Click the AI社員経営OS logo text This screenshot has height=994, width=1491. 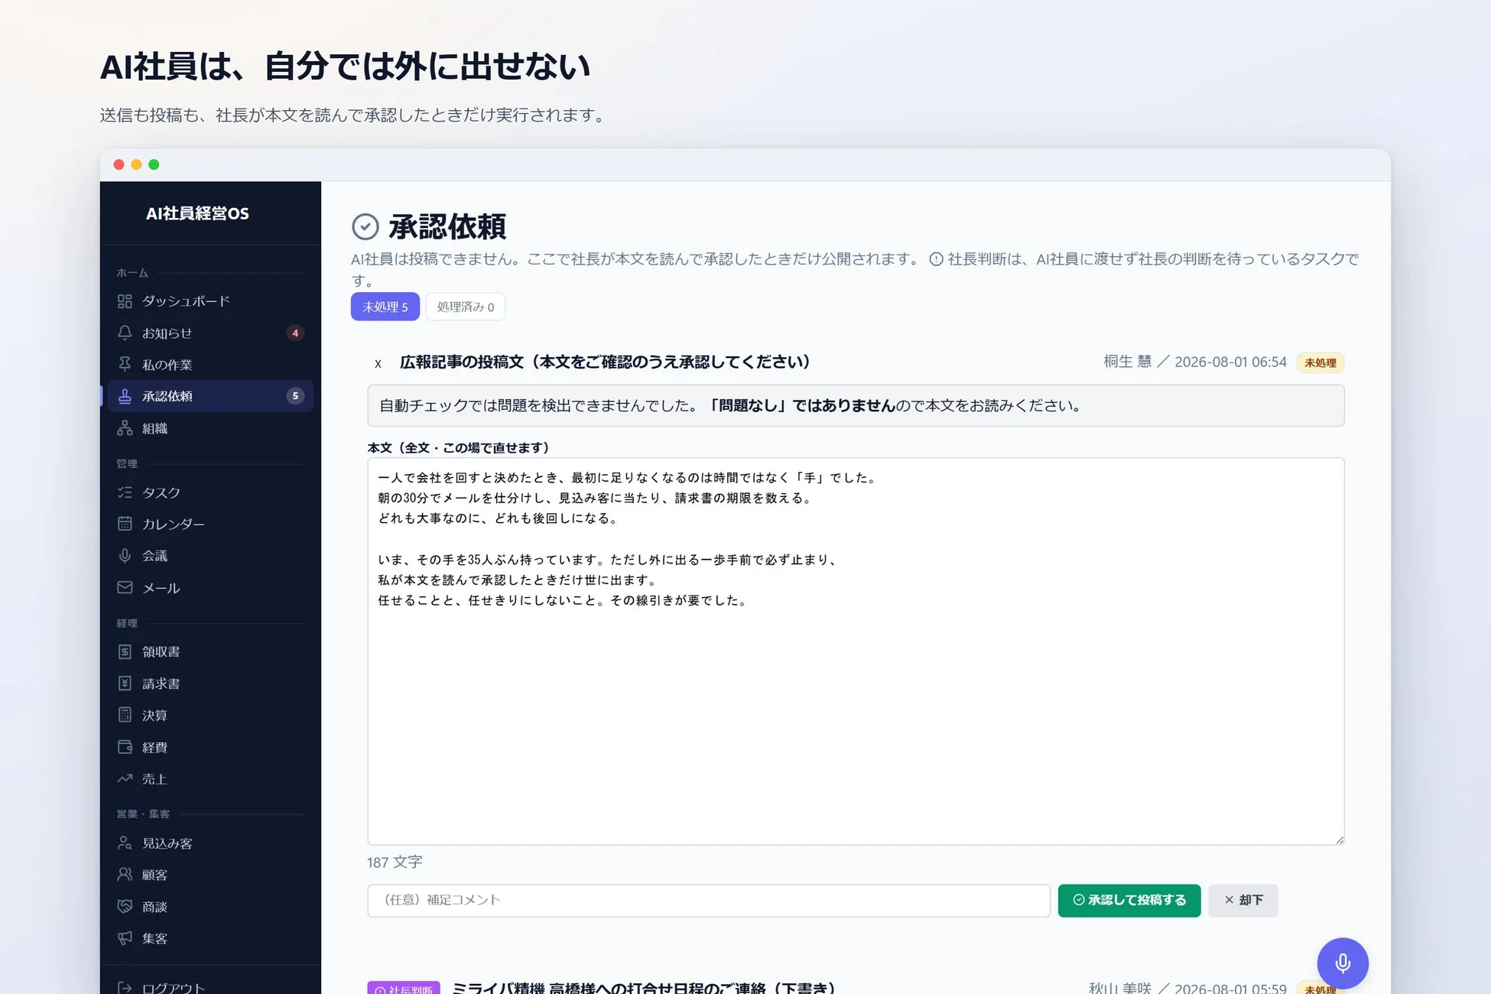pos(197,213)
